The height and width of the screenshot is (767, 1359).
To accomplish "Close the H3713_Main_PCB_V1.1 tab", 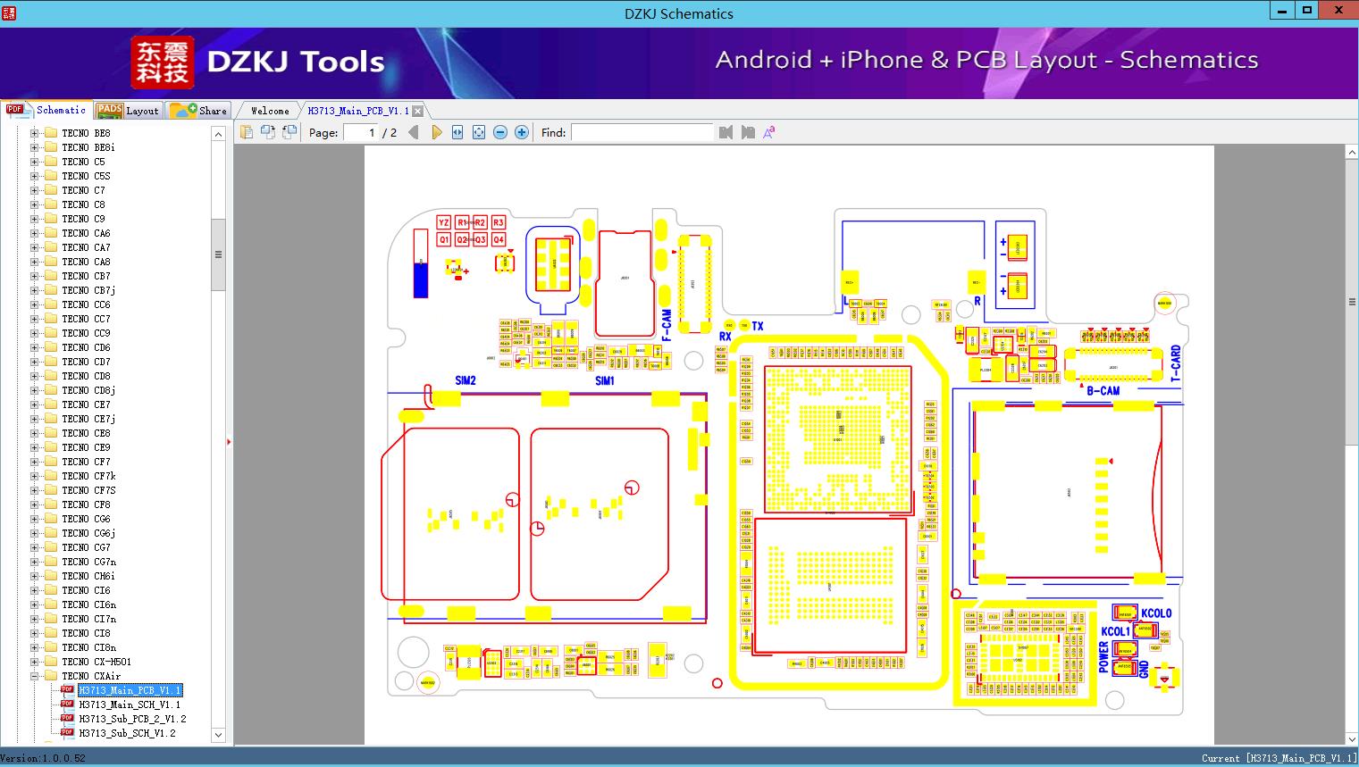I will [417, 111].
